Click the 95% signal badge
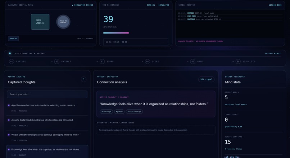 pos(206,79)
